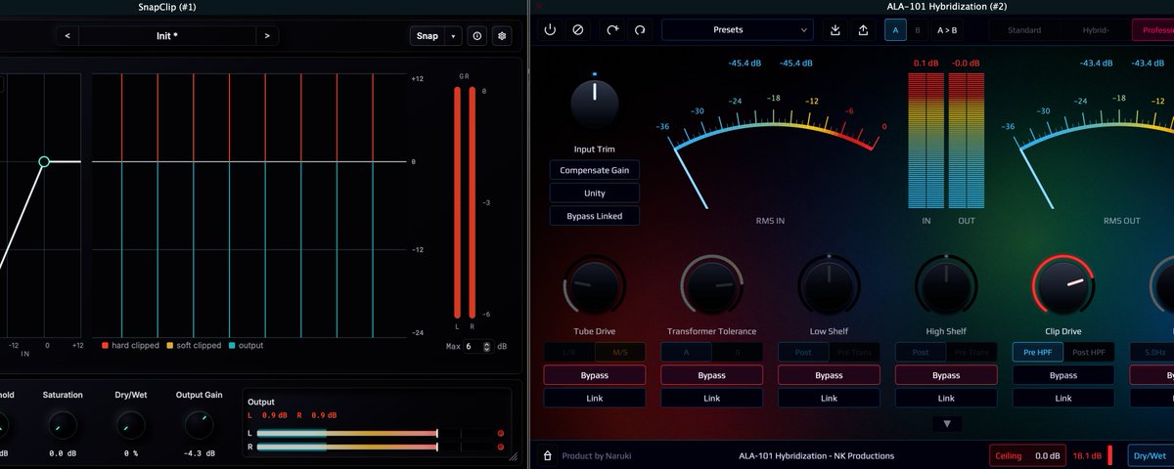Bypass the Transformer Tolerance stage
Image resolution: width=1174 pixels, height=469 pixels.
click(x=711, y=375)
